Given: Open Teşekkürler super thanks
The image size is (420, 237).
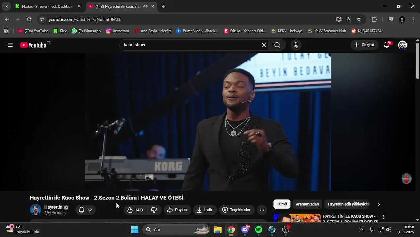Looking at the screenshot, I should tap(236, 210).
